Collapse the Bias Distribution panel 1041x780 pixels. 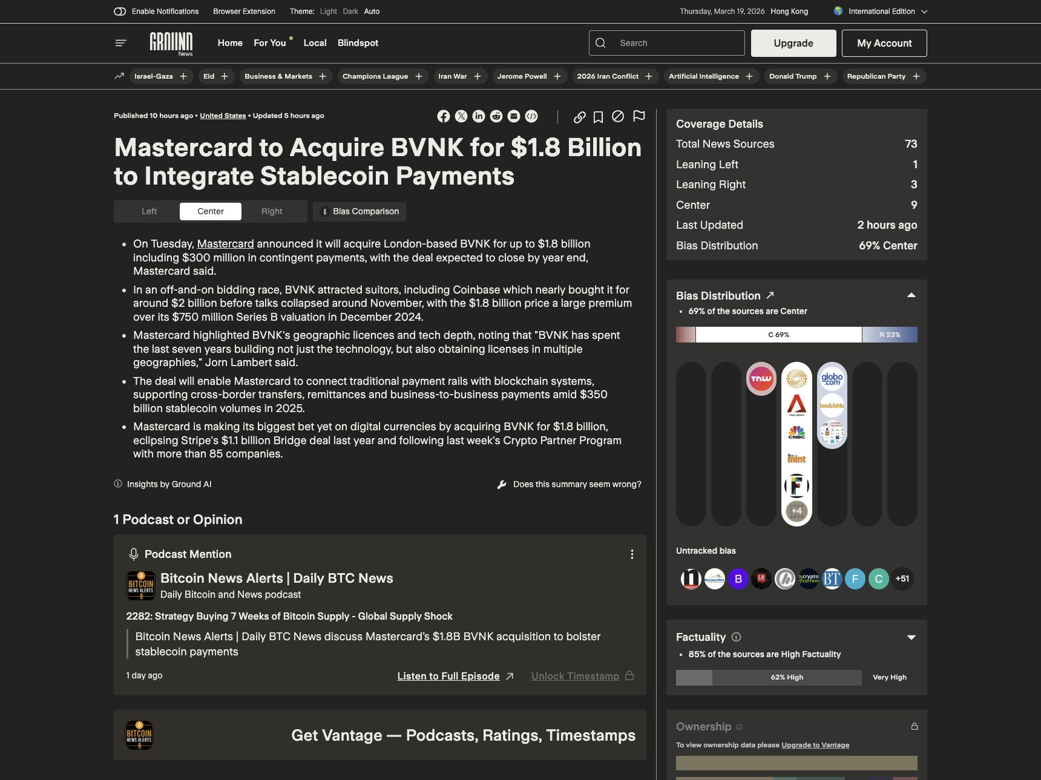911,295
